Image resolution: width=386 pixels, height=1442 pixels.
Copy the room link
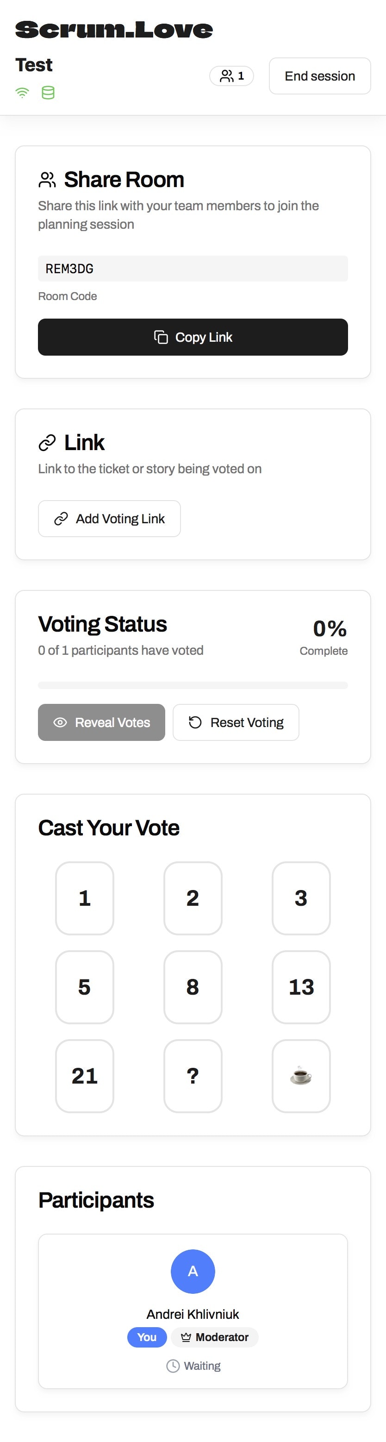[193, 337]
